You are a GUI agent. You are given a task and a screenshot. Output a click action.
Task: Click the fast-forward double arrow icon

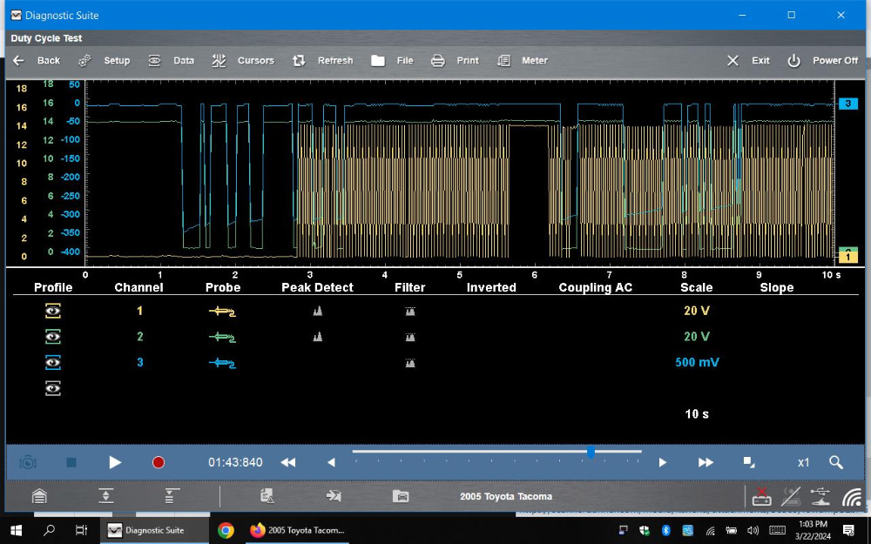pos(706,462)
